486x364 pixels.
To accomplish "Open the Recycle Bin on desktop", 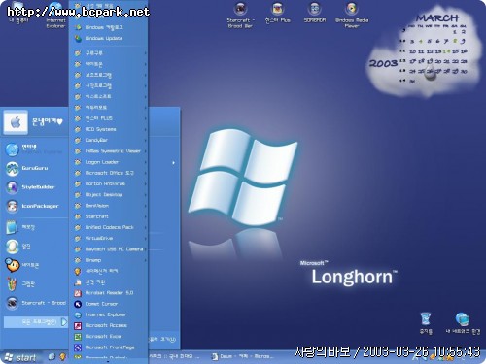I will 426,322.
